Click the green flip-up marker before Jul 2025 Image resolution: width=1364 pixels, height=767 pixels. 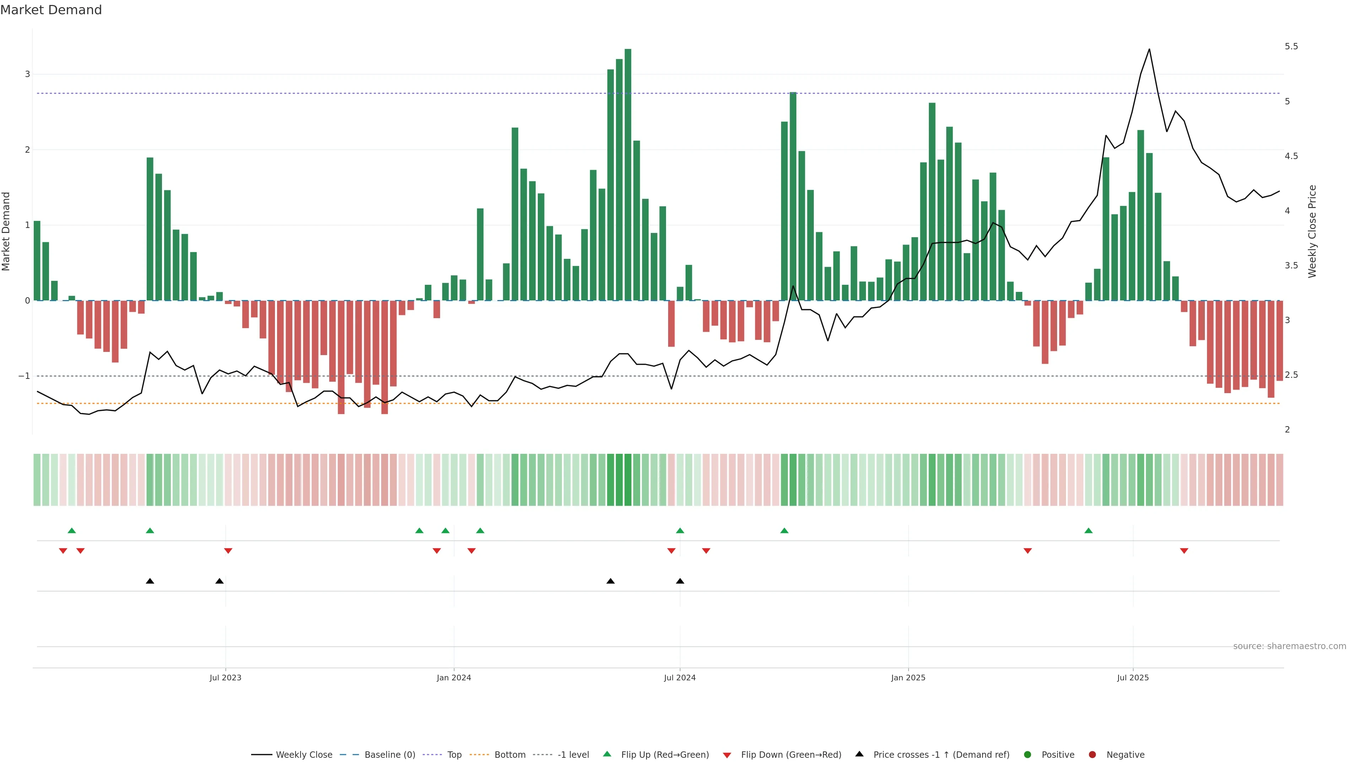[1088, 531]
